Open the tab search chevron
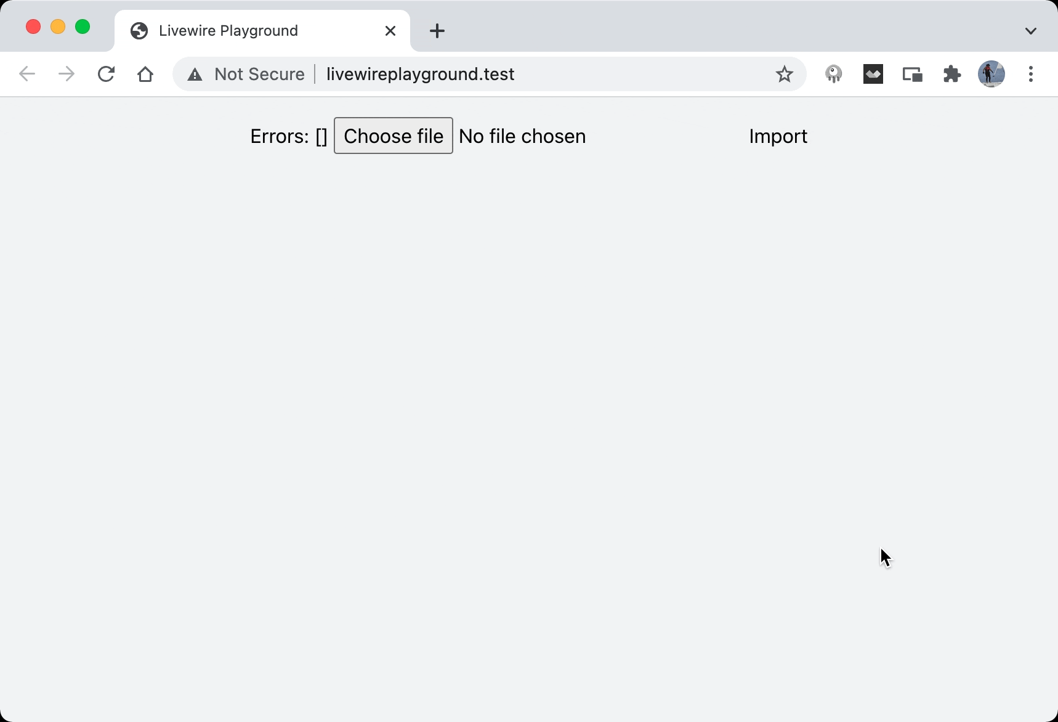The width and height of the screenshot is (1058, 722). [x=1031, y=30]
